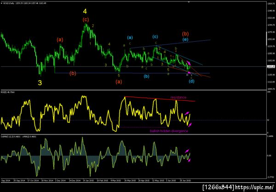
Task: Select the red resistance trendline on RSI
Action: tap(160, 99)
